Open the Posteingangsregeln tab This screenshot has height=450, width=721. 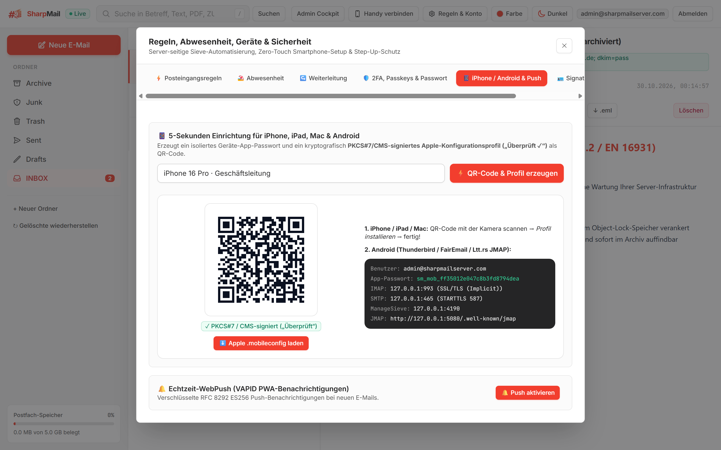(189, 78)
